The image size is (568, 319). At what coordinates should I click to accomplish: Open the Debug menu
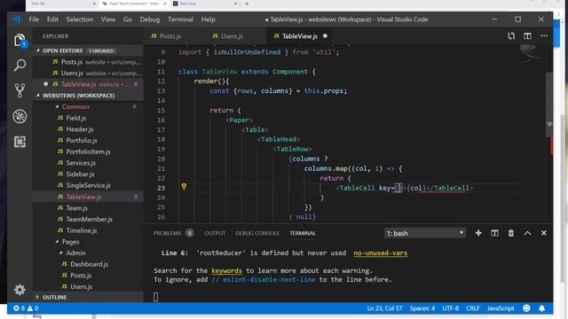coord(150,19)
